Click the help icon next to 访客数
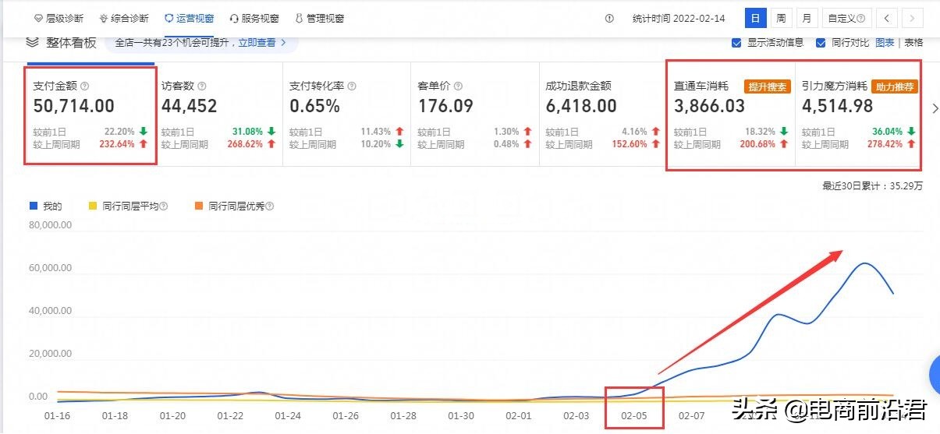 201,86
